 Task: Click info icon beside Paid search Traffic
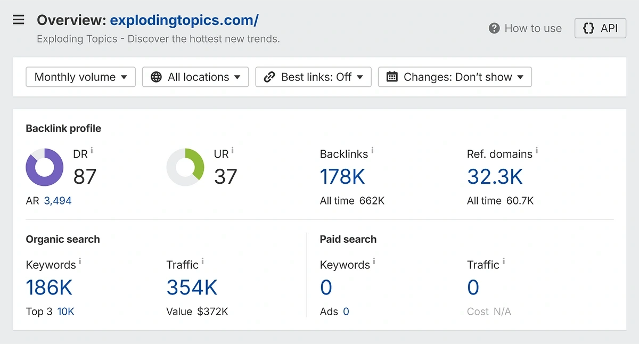click(x=503, y=262)
